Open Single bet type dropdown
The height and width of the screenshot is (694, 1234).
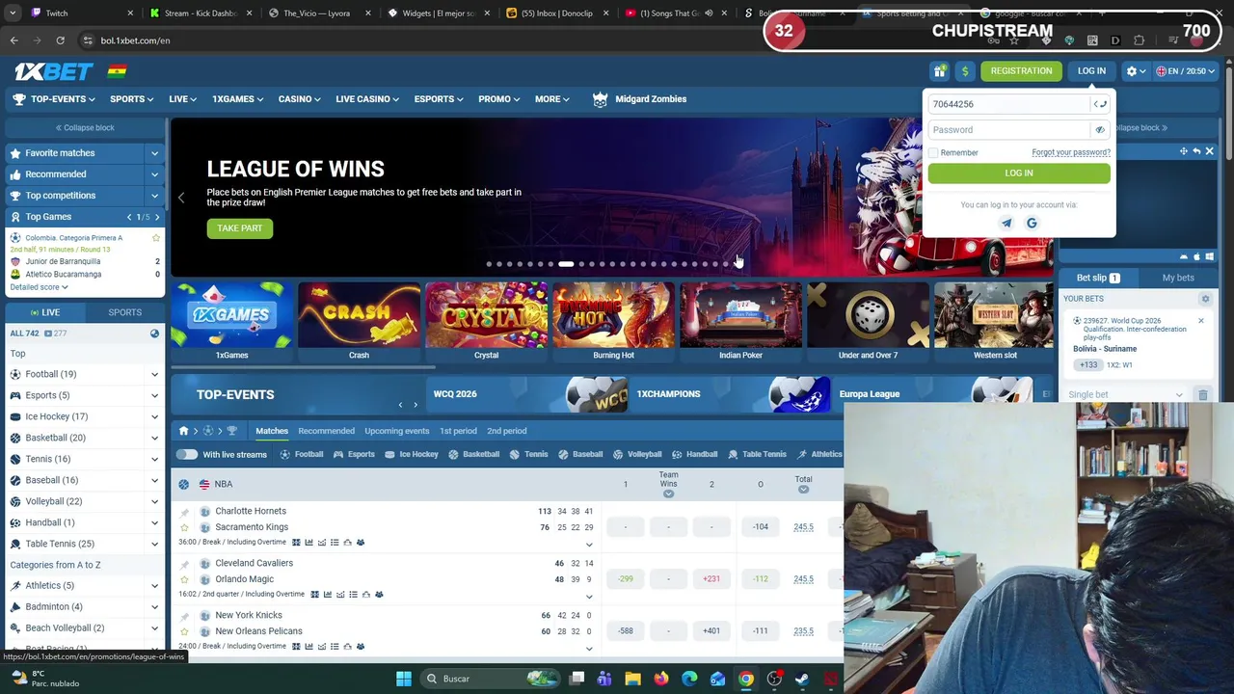point(1124,395)
